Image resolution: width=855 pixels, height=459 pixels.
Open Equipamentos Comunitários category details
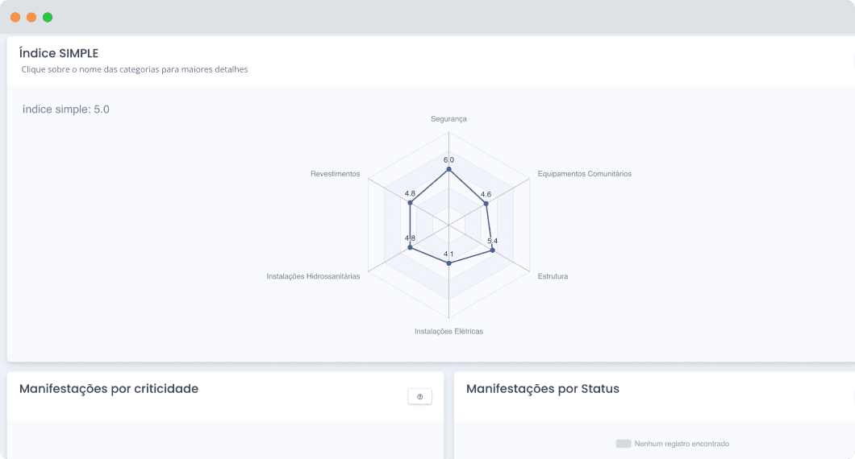(x=584, y=173)
